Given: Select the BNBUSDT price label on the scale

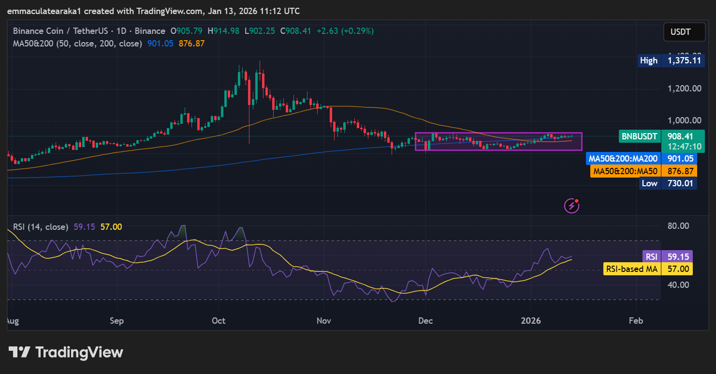Looking at the screenshot, I should pyautogui.click(x=639, y=136).
